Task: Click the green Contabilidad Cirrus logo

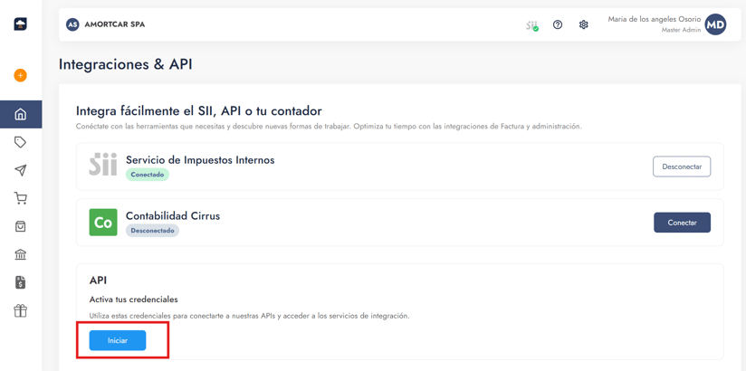Action: 103,223
